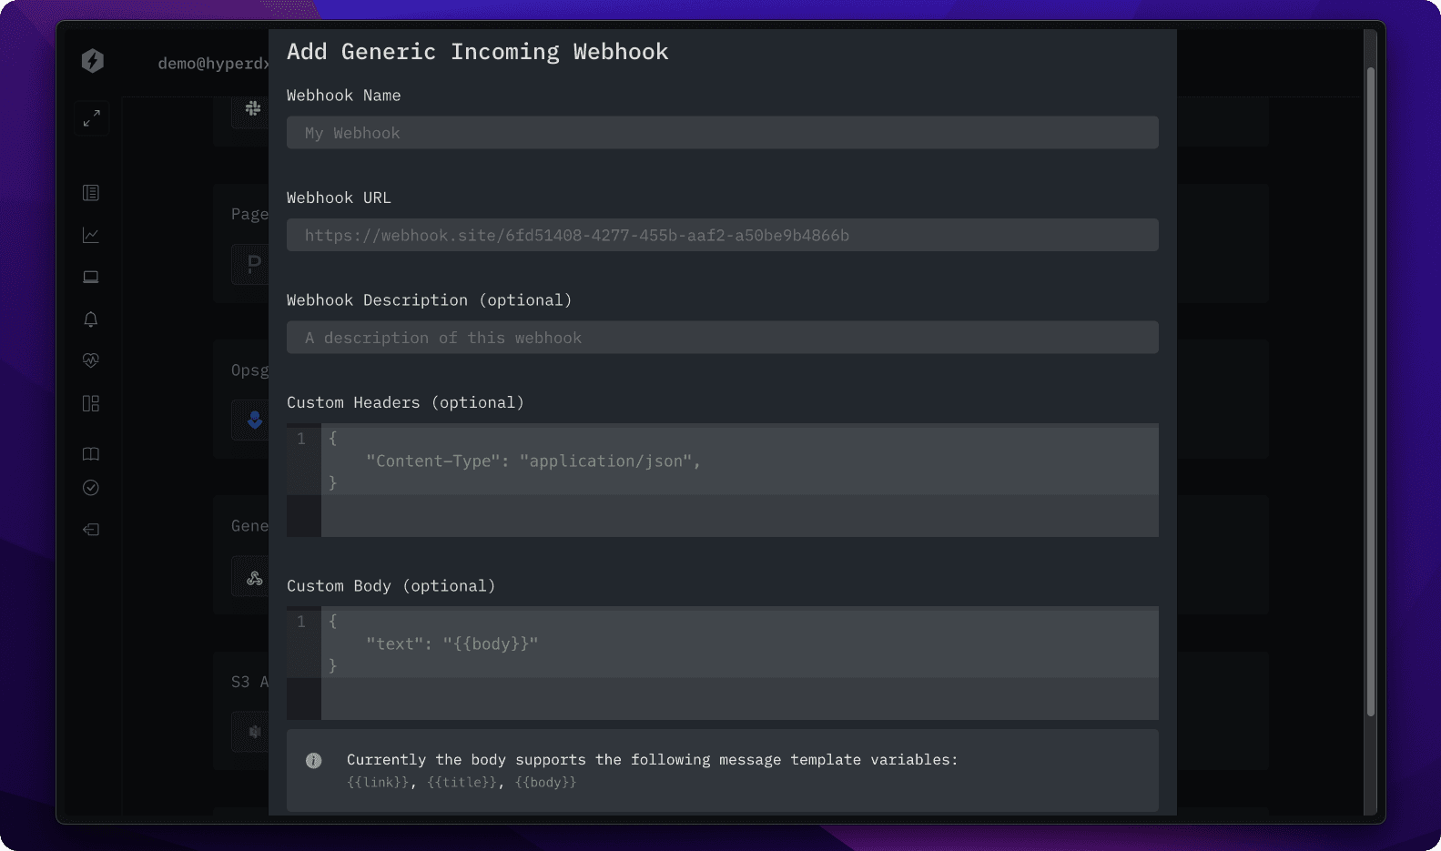
Task: Click the HyperDX lightning bolt logo
Action: pyautogui.click(x=92, y=61)
